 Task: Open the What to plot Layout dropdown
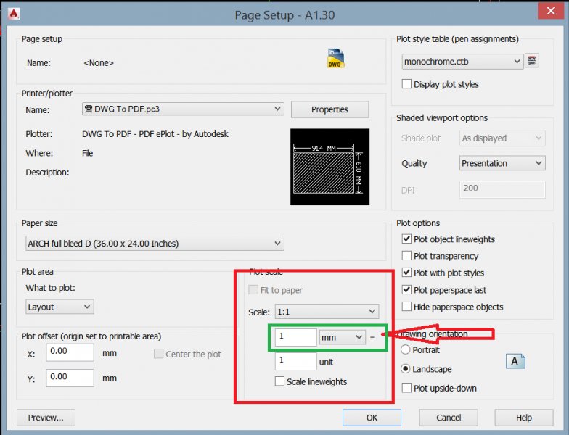(60, 307)
